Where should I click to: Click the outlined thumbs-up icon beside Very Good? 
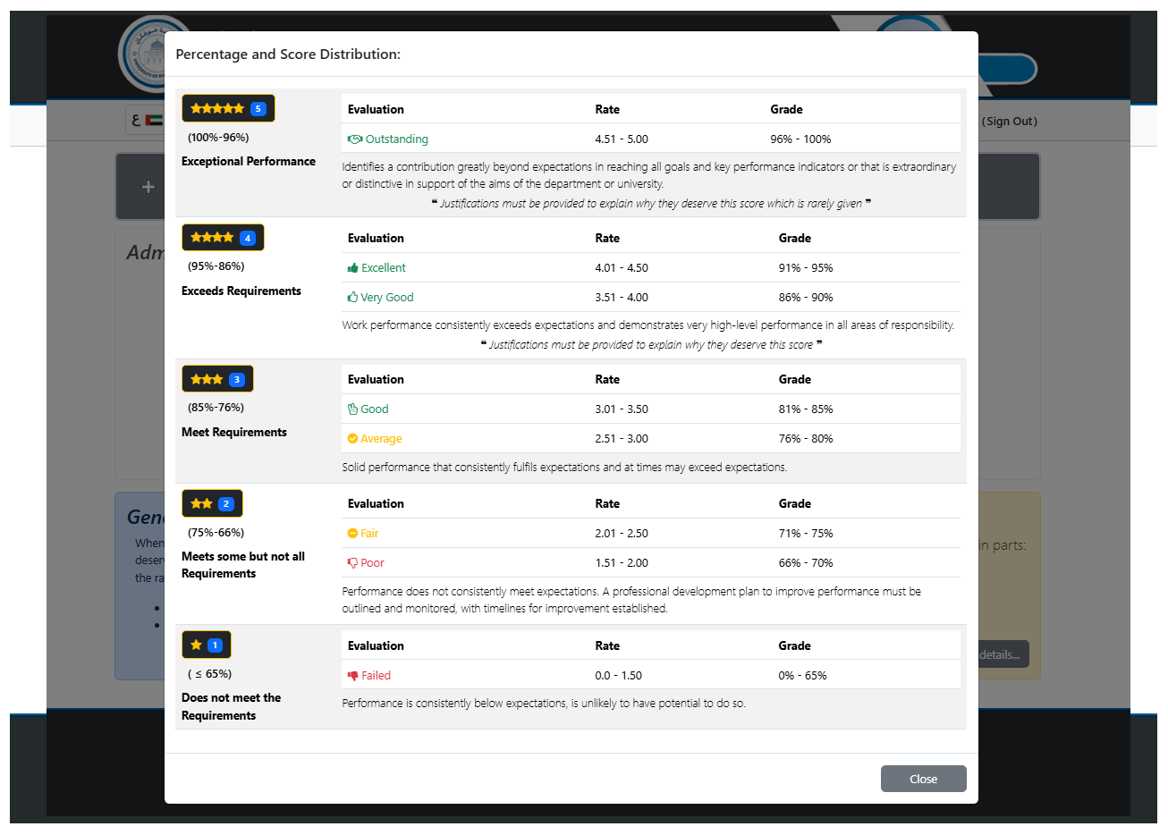pyautogui.click(x=353, y=298)
